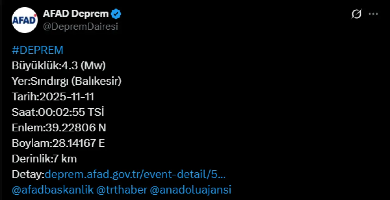Click the blue verified badge
The width and height of the screenshot is (390, 200).
click(116, 14)
